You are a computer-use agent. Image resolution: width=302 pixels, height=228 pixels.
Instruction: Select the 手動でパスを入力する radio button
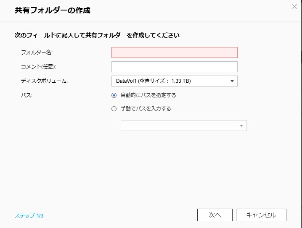(114, 109)
